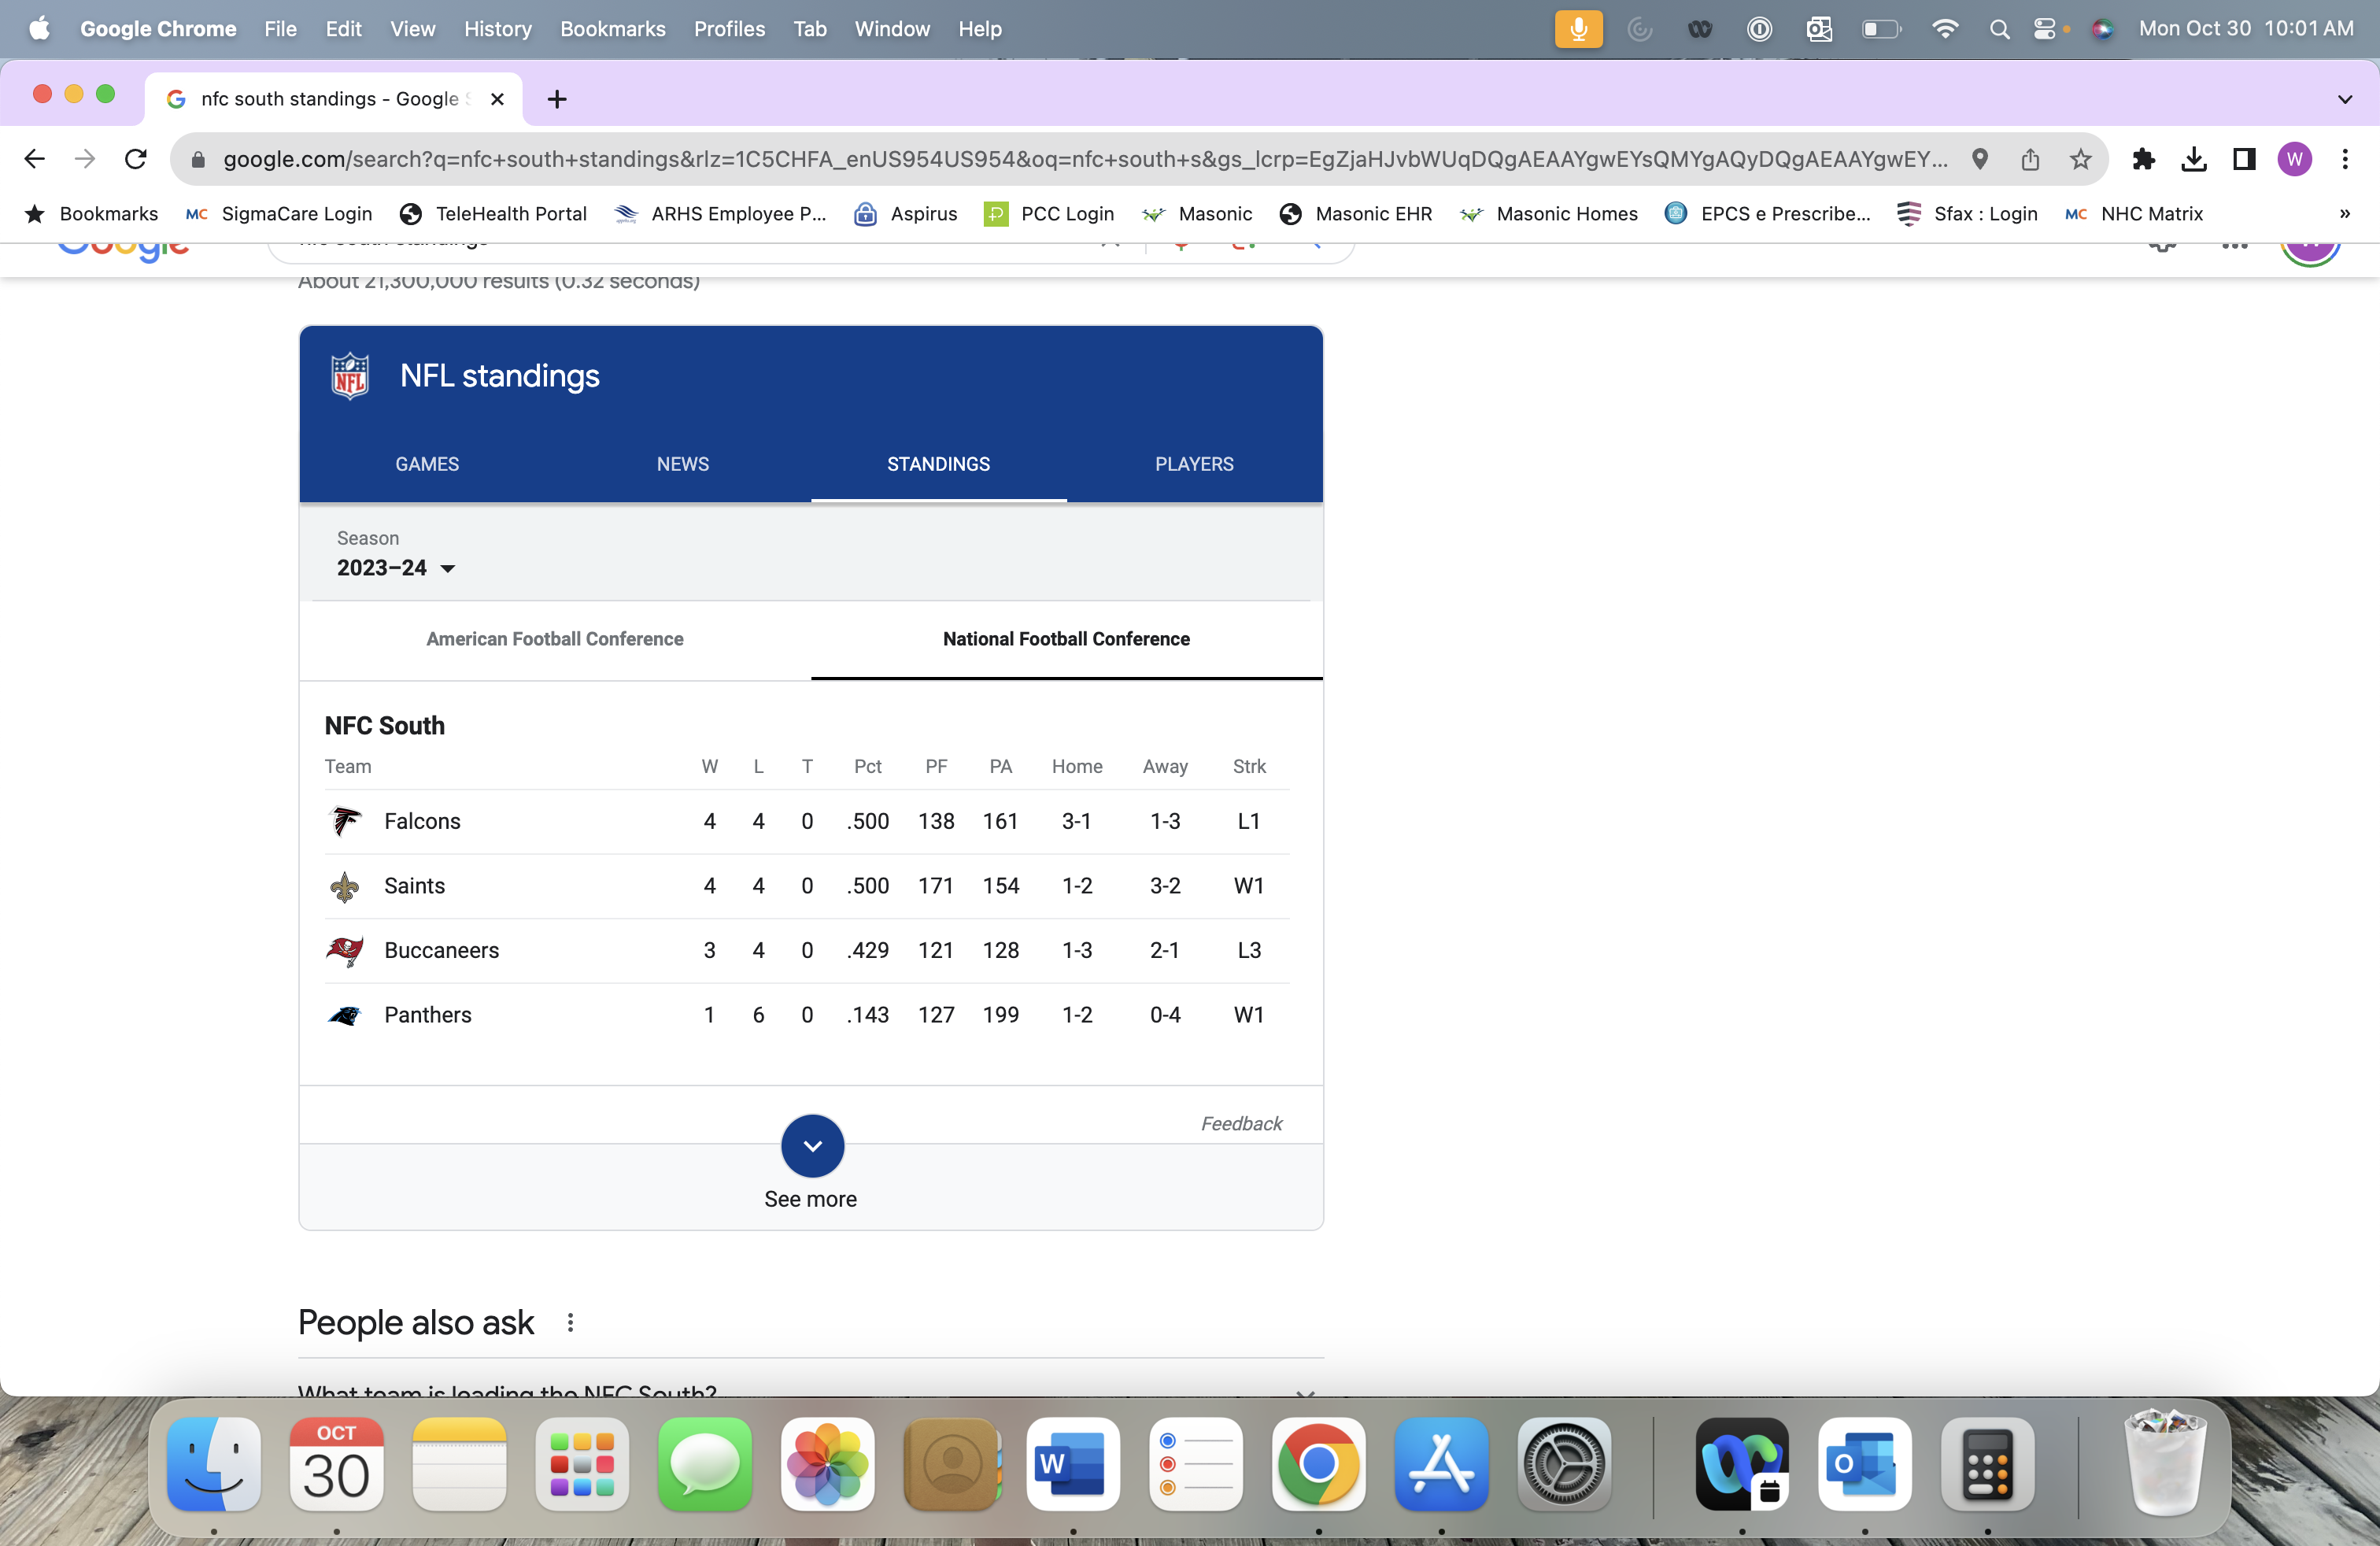Click the NFL standings header title
The width and height of the screenshot is (2380, 1546).
pyautogui.click(x=500, y=376)
